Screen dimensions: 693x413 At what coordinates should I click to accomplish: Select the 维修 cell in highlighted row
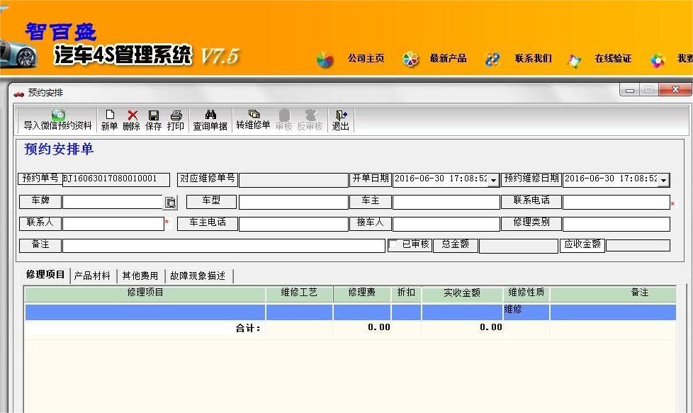click(526, 312)
